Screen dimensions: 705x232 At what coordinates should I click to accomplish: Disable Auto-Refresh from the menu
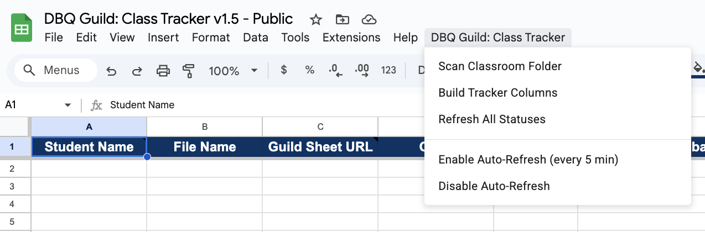[x=494, y=186]
